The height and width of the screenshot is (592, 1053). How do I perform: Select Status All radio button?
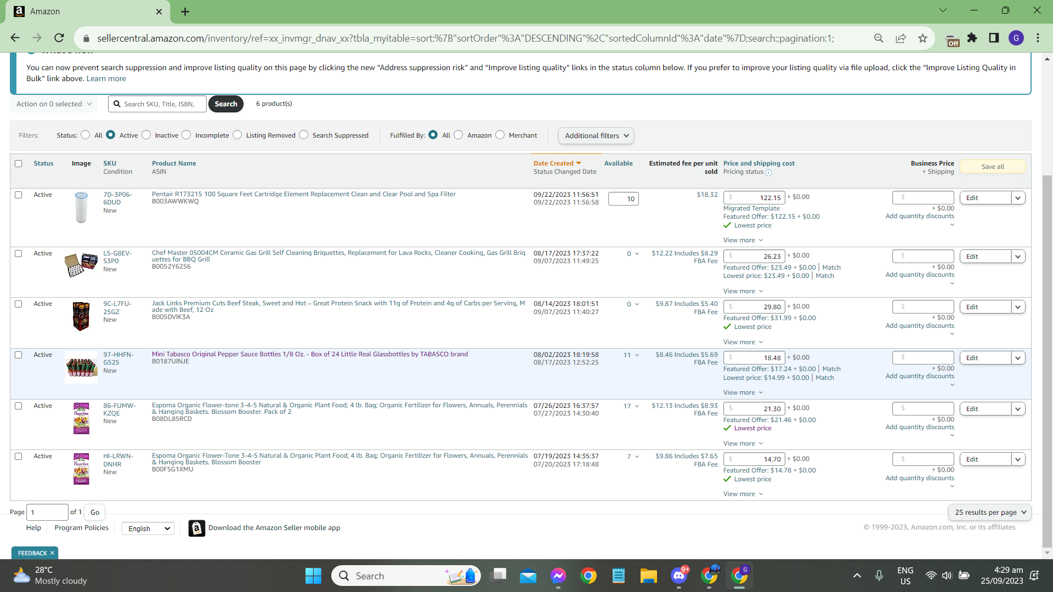85,135
